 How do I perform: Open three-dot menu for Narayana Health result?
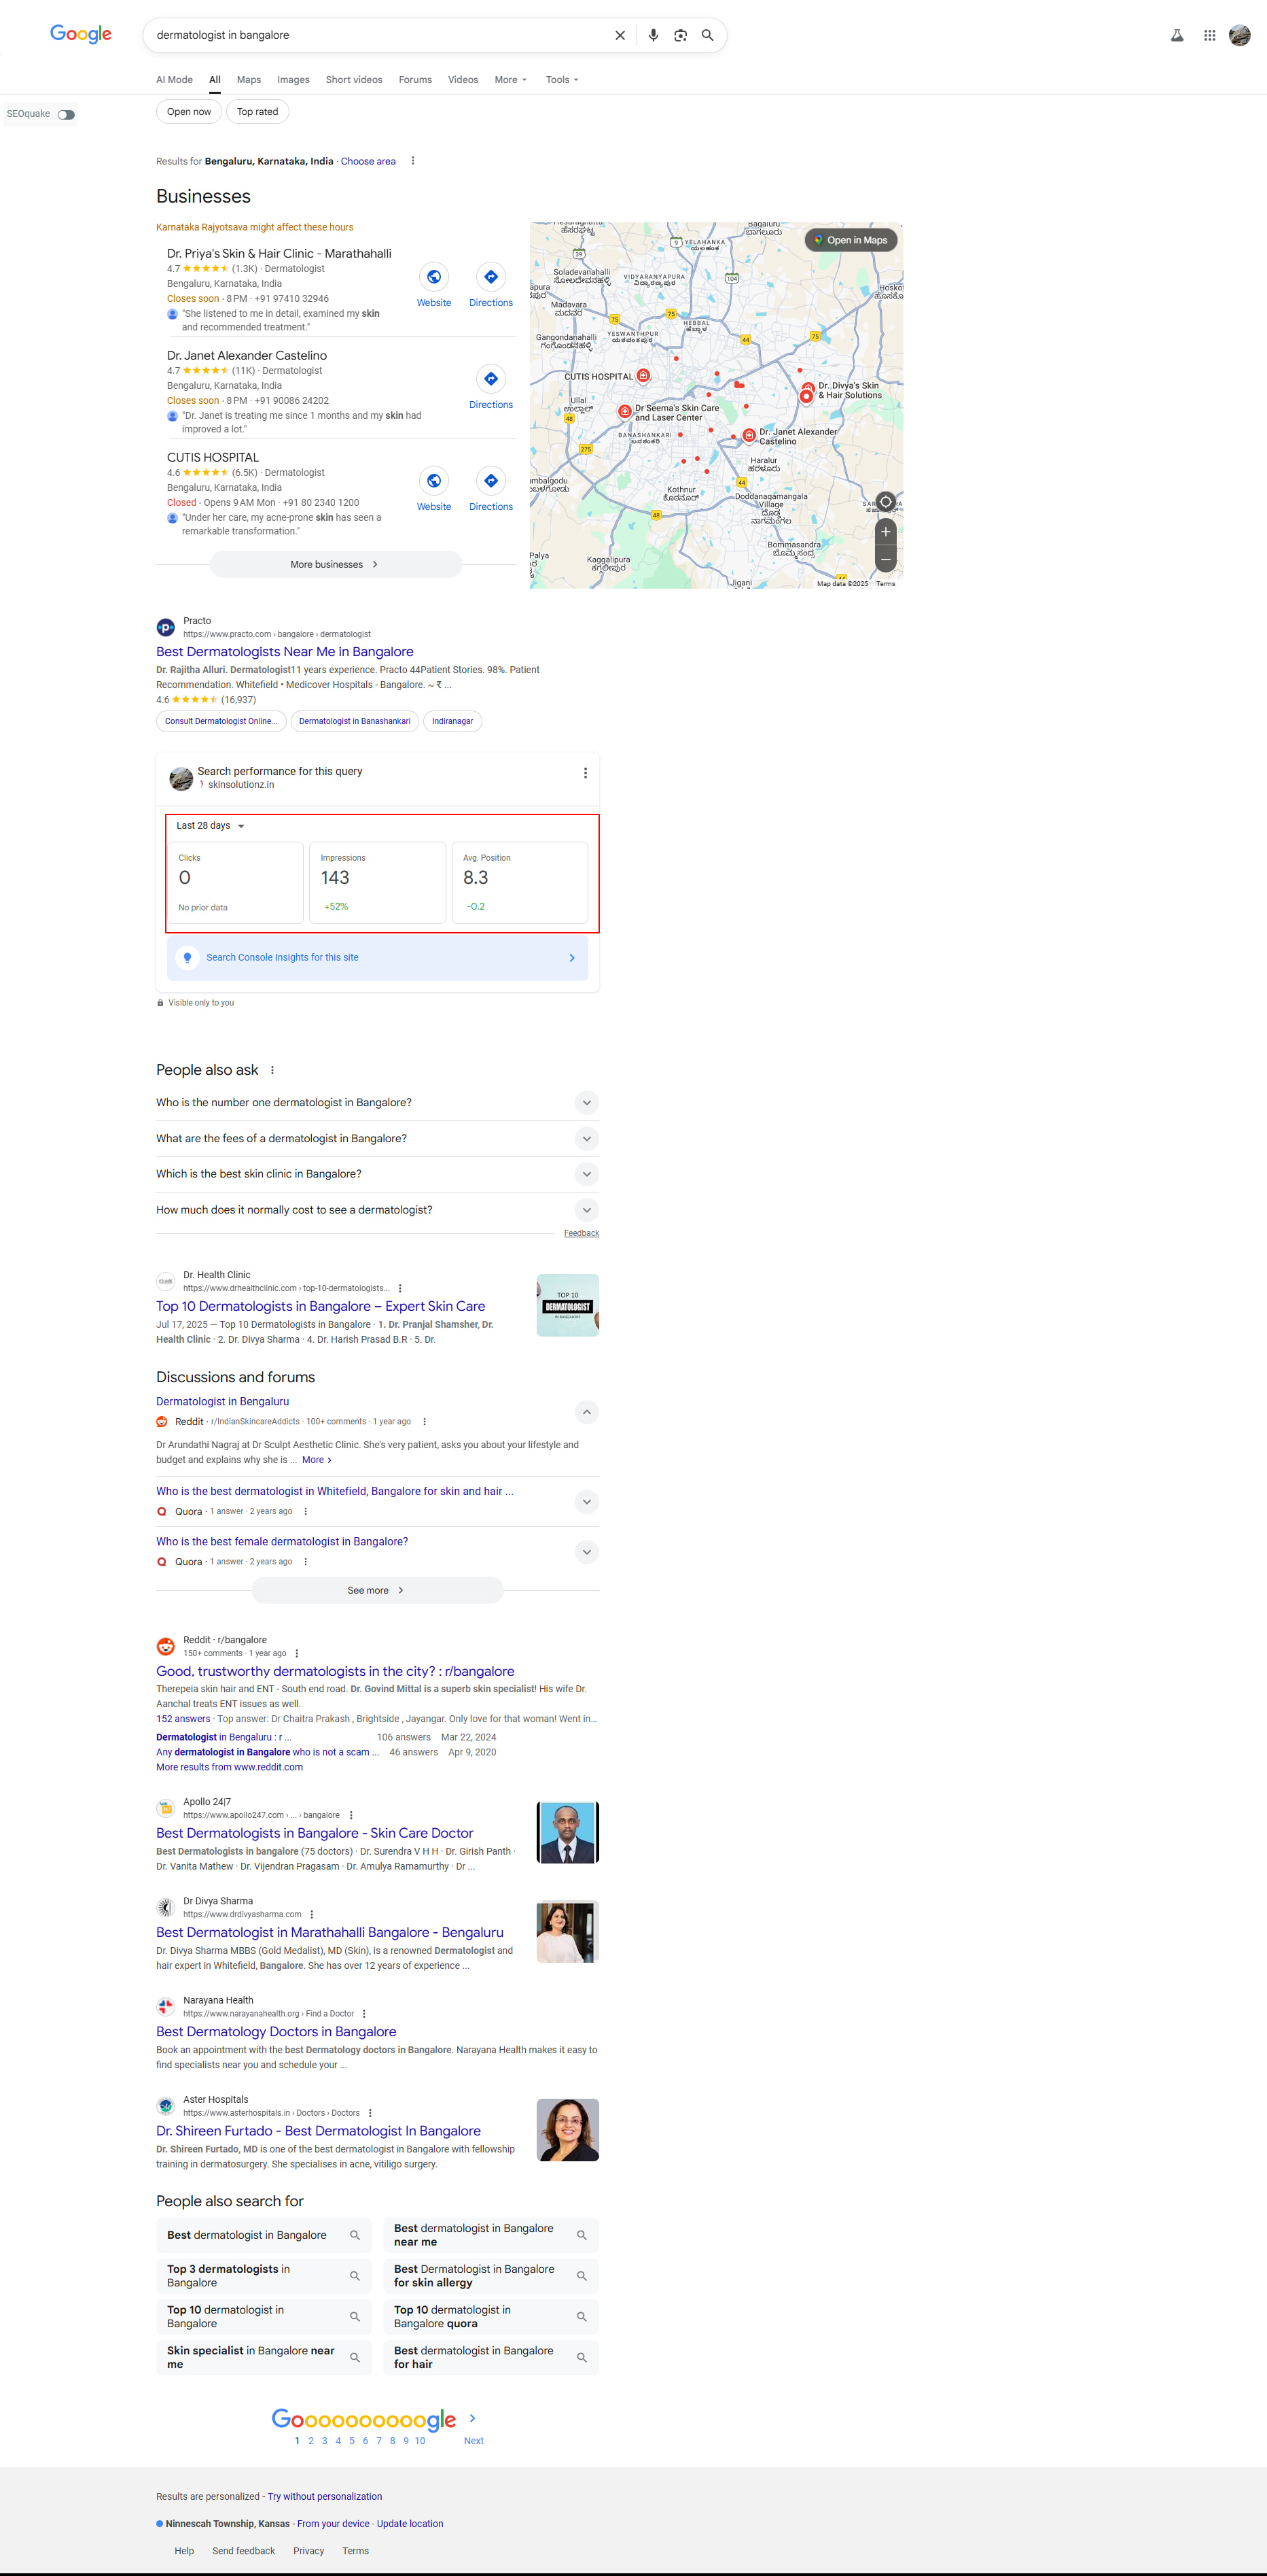click(x=363, y=2014)
